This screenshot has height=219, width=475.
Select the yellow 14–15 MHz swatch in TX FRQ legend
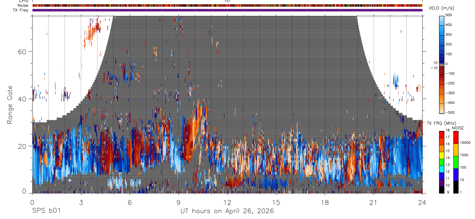click(442, 155)
